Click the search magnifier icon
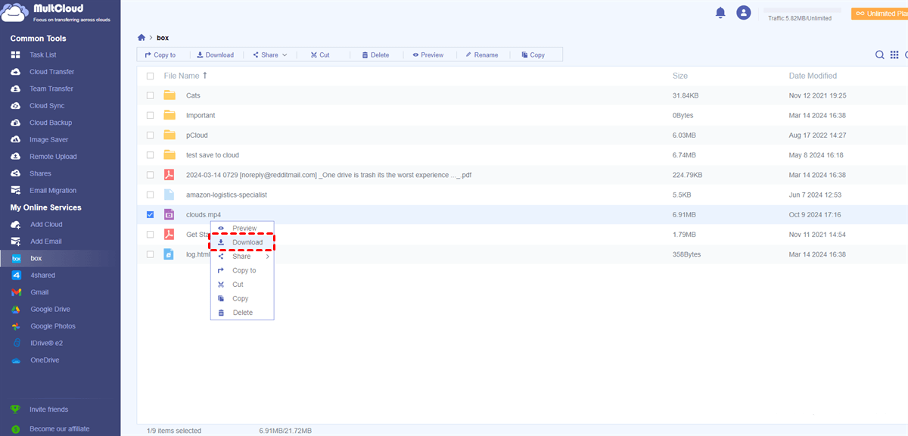The height and width of the screenshot is (436, 908). click(880, 54)
